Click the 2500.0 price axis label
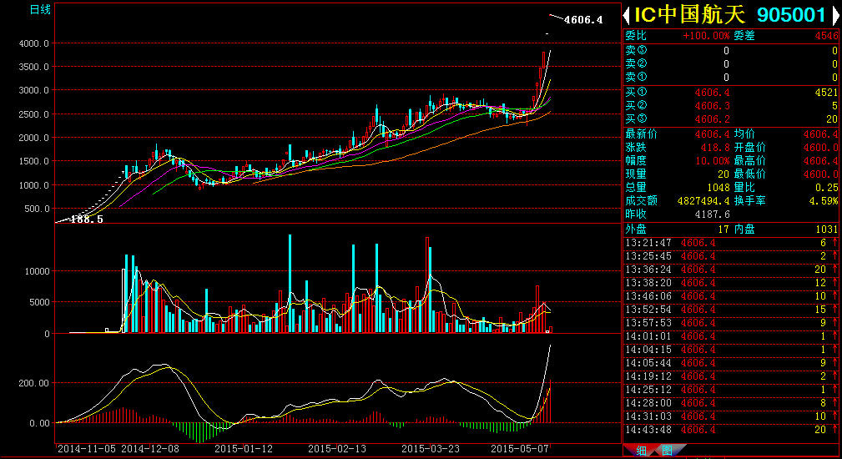842x459 pixels. 34,114
